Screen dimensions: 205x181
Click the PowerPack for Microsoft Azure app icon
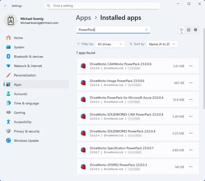tap(83, 100)
